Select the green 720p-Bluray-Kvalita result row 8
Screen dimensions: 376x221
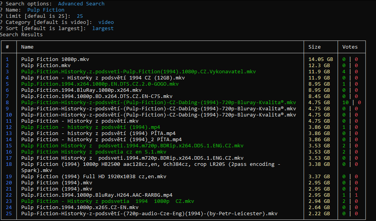[x=159, y=103]
